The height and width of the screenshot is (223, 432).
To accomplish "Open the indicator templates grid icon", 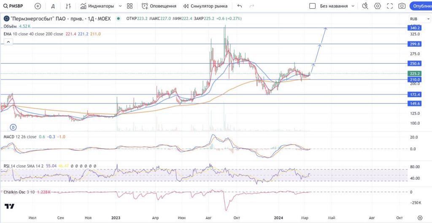I will tap(130, 6).
